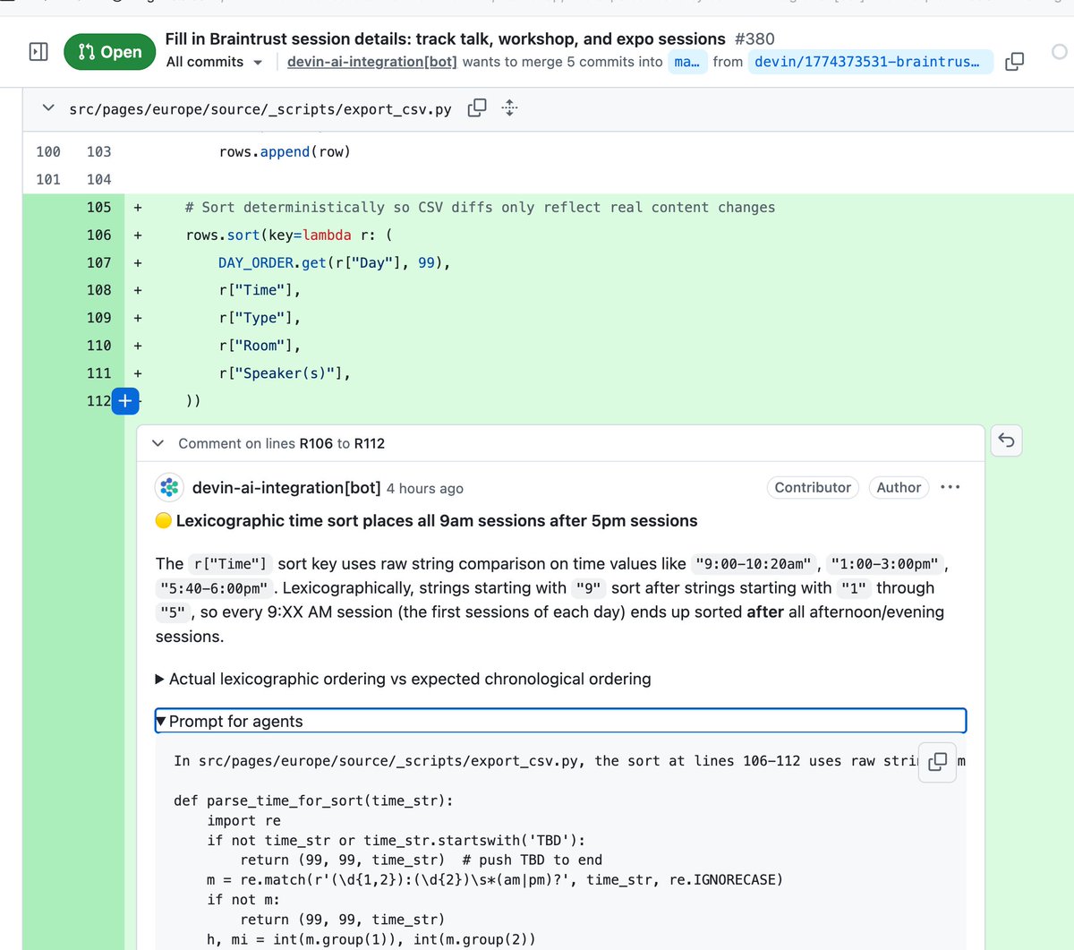
Task: Click the pull request title 'Fill in Braintrust session details'
Action: 446,39
